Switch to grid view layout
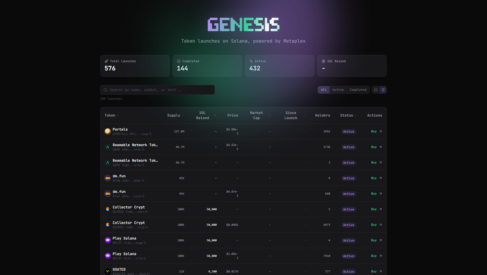This screenshot has width=487, height=275. coord(376,90)
